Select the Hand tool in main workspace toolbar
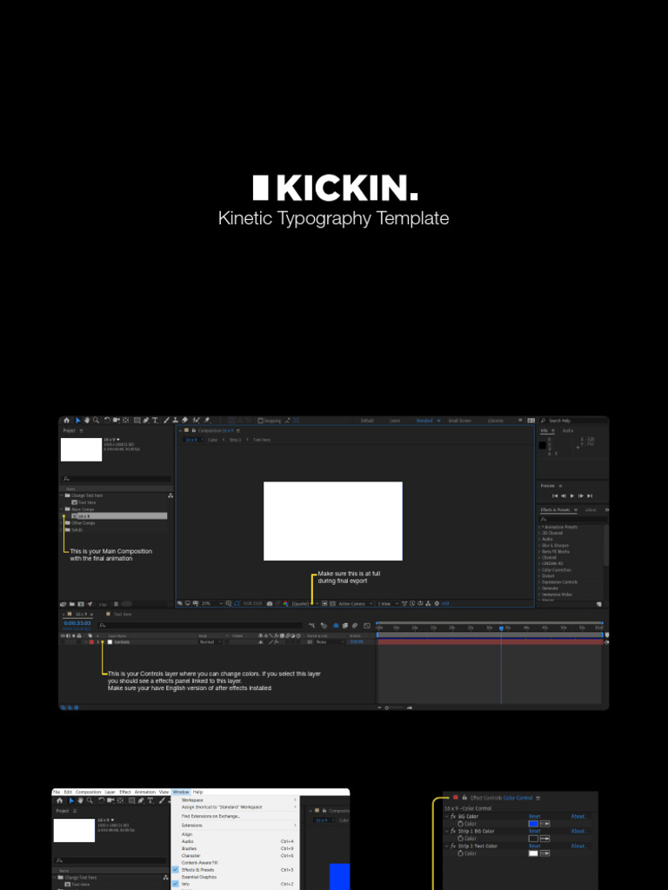Viewport: 668px width, 890px height. point(87,421)
